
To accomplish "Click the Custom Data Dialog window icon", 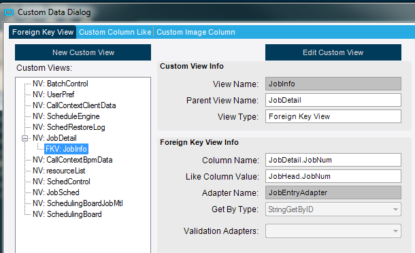I will click(x=9, y=12).
